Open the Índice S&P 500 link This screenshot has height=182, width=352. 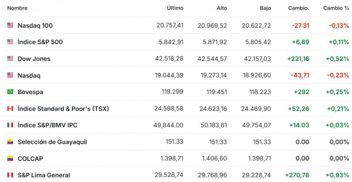click(x=40, y=42)
